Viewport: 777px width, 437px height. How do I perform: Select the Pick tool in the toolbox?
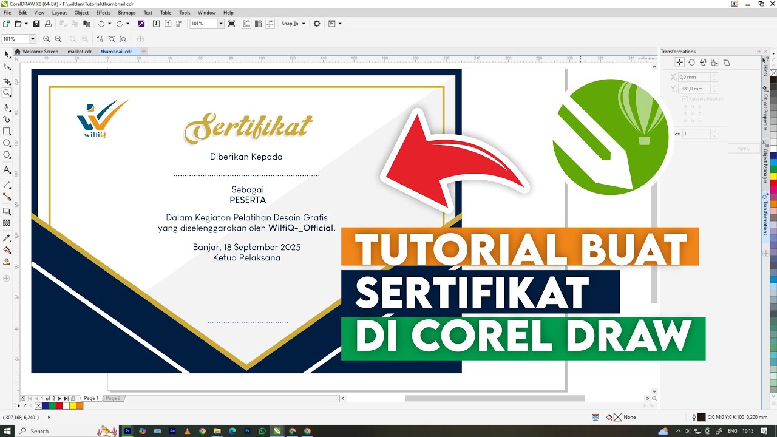click(7, 54)
